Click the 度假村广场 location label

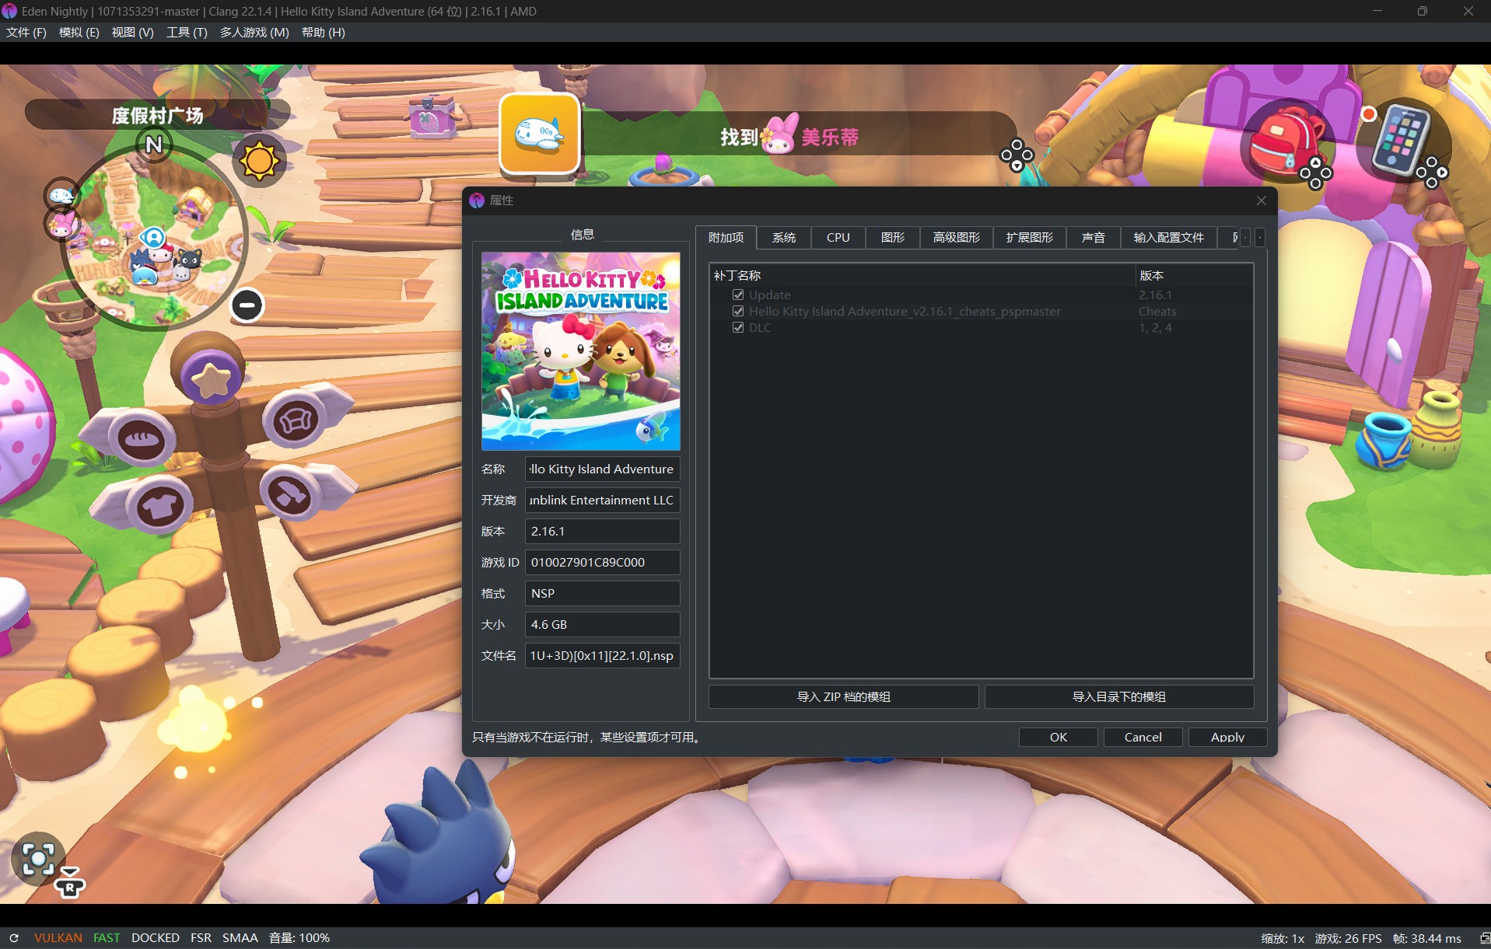tap(157, 115)
